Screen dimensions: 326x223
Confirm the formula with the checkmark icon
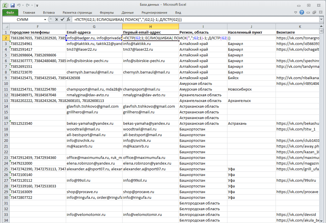(62, 19)
